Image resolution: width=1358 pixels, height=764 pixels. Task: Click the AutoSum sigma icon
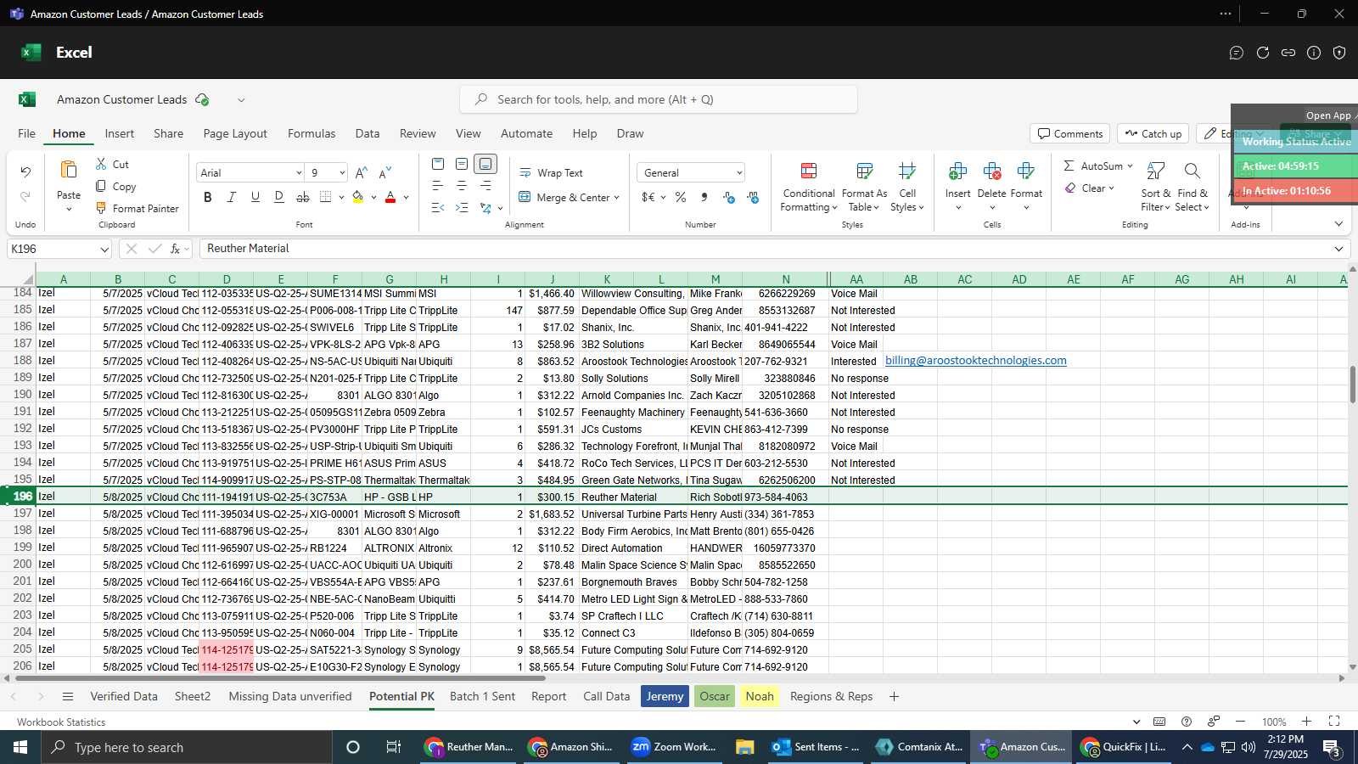coord(1069,166)
